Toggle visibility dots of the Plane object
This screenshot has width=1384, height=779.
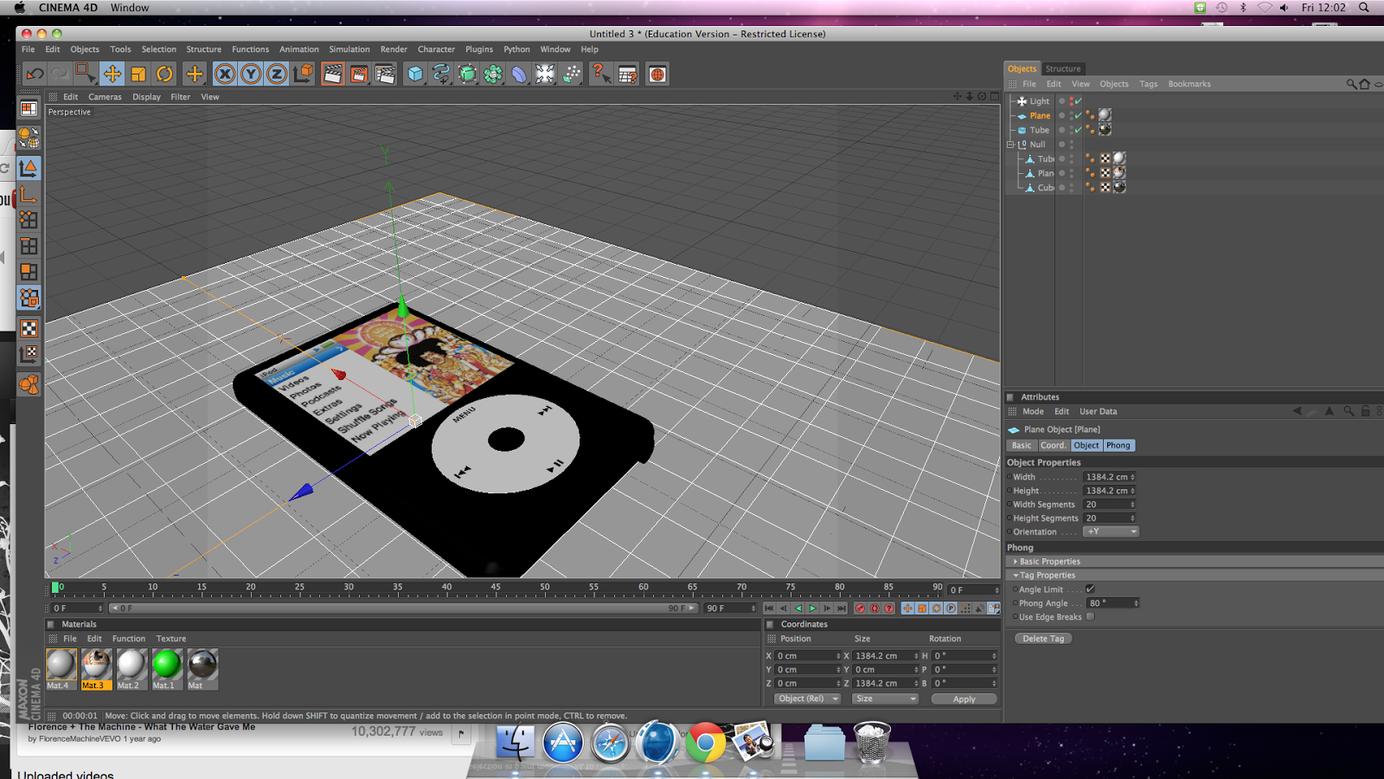1071,116
